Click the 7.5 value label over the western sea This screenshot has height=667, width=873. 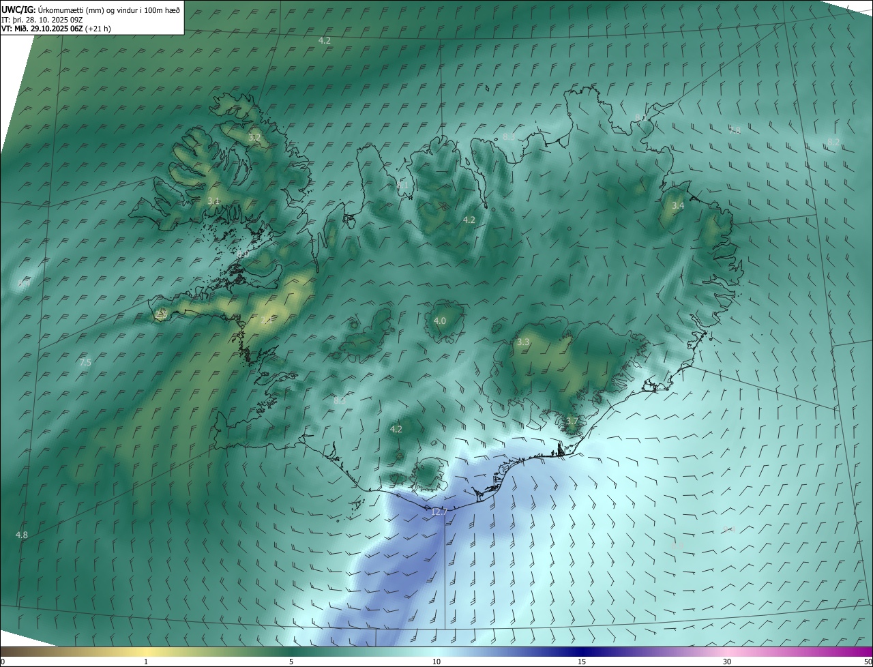(85, 363)
